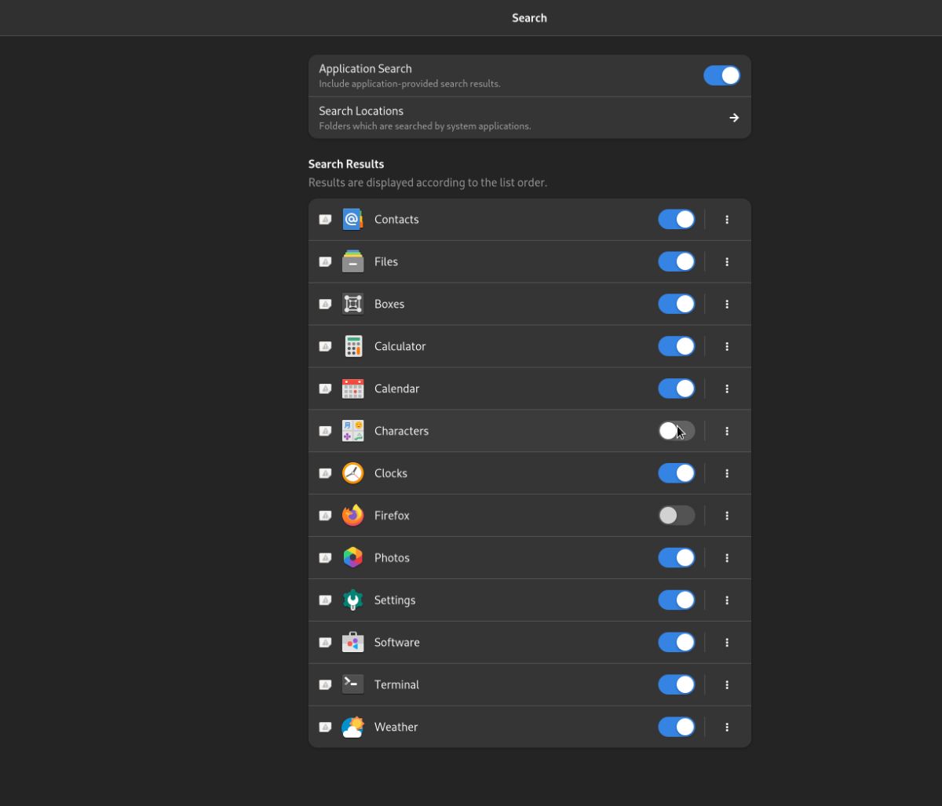Click the Files app icon
The width and height of the screenshot is (942, 806).
point(352,261)
